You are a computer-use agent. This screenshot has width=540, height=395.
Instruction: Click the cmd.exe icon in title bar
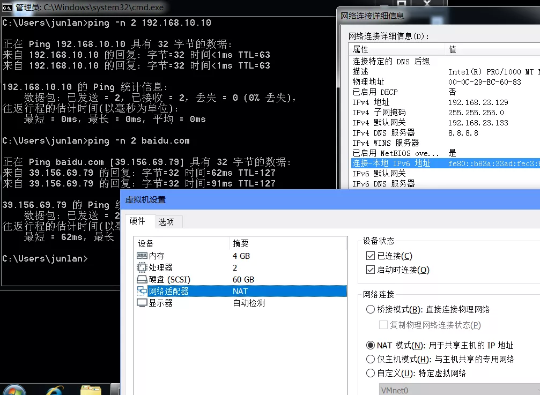[8, 8]
